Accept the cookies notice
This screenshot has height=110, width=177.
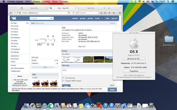tap(112, 90)
